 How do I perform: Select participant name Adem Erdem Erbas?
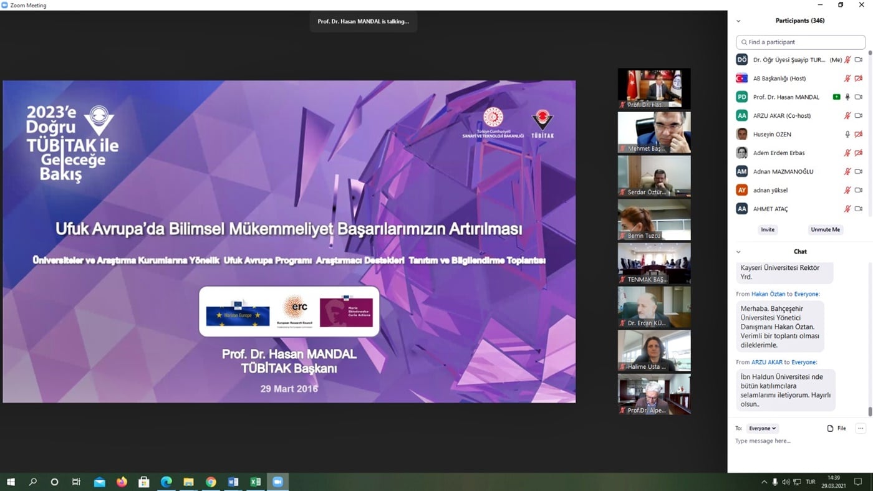tap(779, 153)
